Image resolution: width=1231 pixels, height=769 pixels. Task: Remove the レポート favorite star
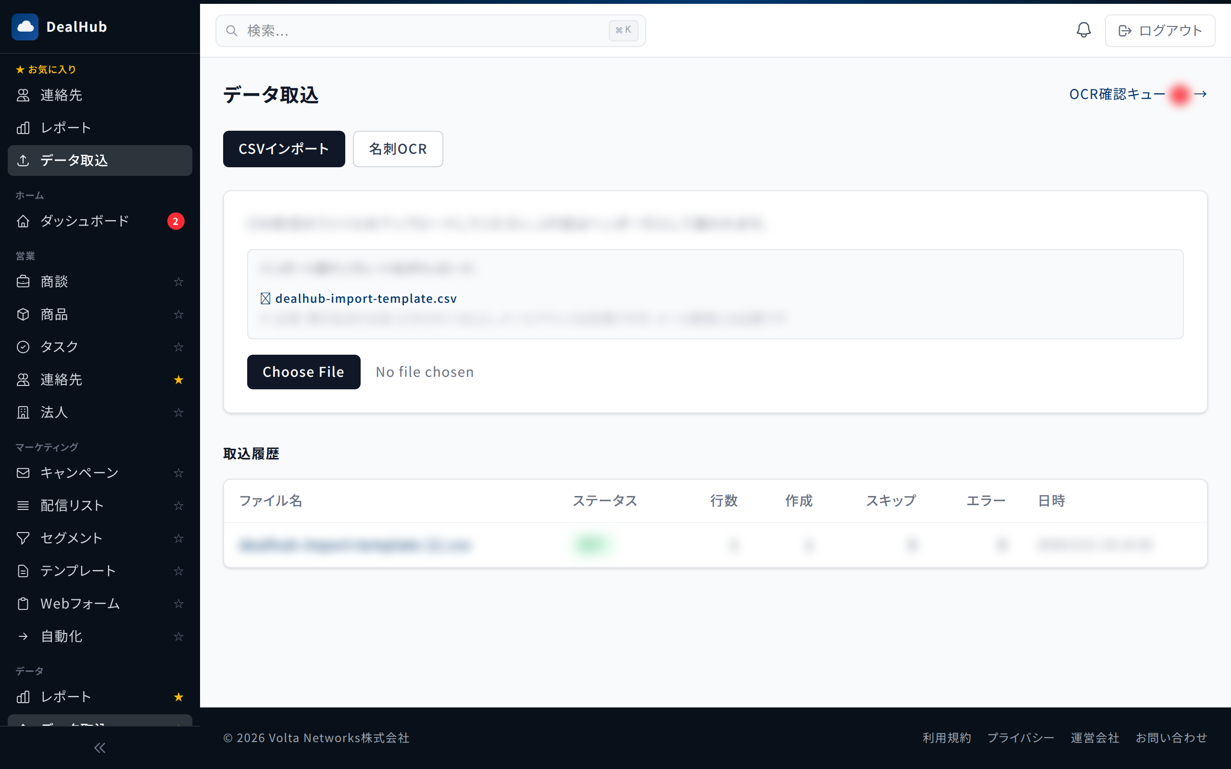pos(178,697)
